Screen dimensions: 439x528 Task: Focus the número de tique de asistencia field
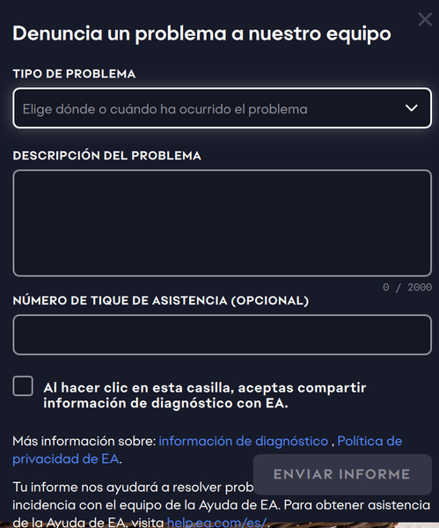pos(223,334)
